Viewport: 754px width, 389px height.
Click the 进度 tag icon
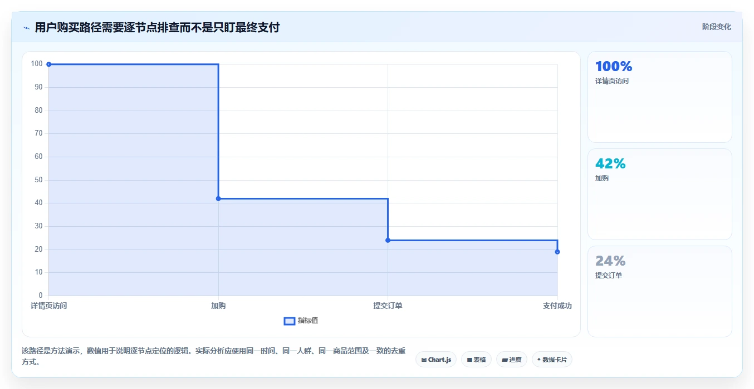click(x=505, y=360)
